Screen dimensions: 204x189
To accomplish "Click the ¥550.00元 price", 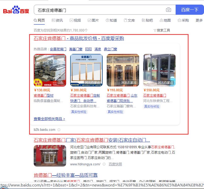I will pyautogui.click(x=152, y=90).
